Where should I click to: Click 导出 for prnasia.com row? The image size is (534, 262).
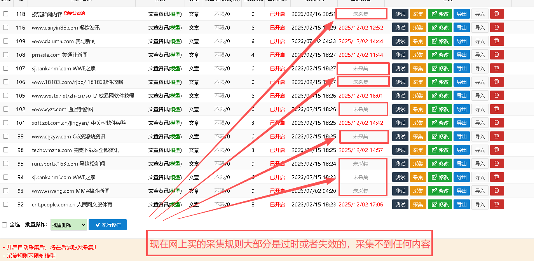pos(462,55)
